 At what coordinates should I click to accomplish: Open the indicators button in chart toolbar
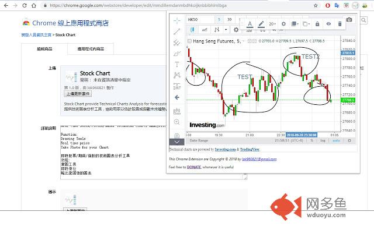[x=205, y=30]
